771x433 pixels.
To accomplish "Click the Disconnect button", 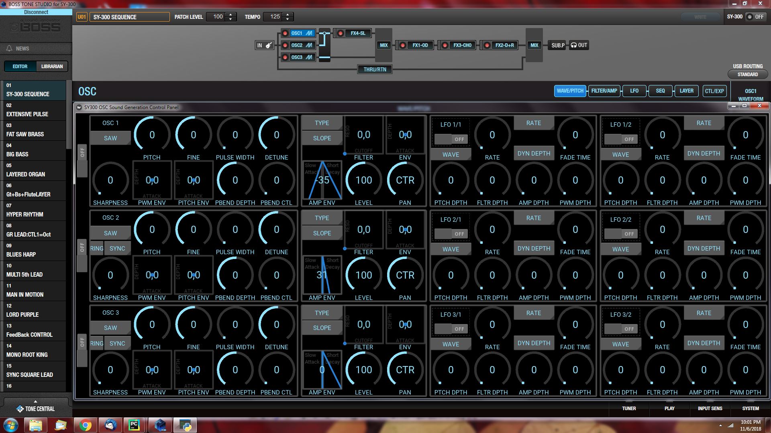I will (x=36, y=12).
